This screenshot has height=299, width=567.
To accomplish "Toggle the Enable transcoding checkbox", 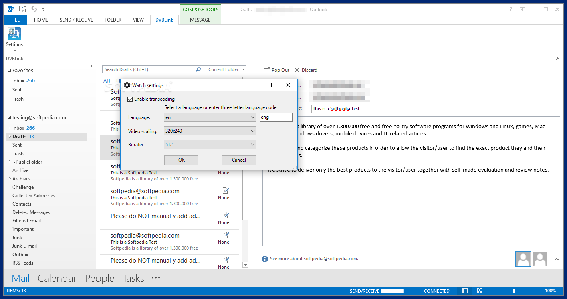I will pos(130,99).
